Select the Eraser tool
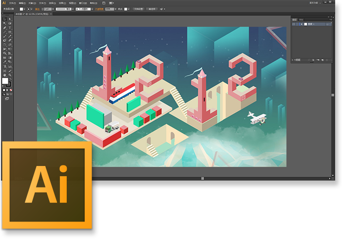The width and height of the screenshot is (342, 239). 10,40
